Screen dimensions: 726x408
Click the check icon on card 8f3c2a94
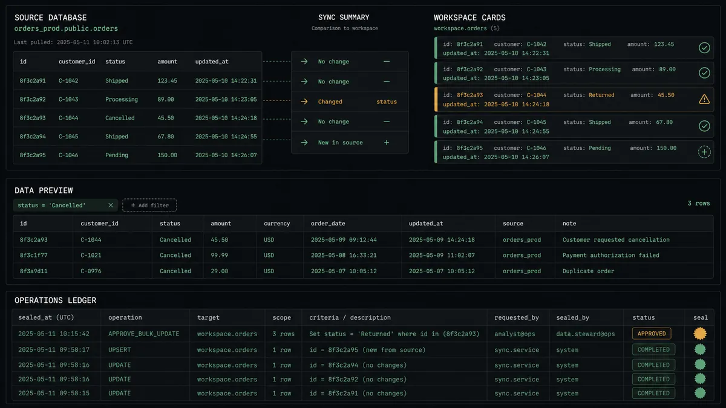pos(704,126)
